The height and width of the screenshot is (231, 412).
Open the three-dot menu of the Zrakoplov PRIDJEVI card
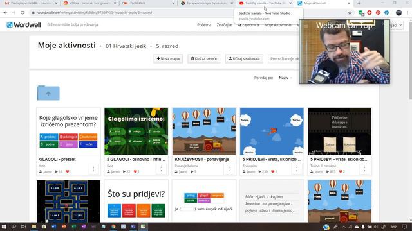297,169
